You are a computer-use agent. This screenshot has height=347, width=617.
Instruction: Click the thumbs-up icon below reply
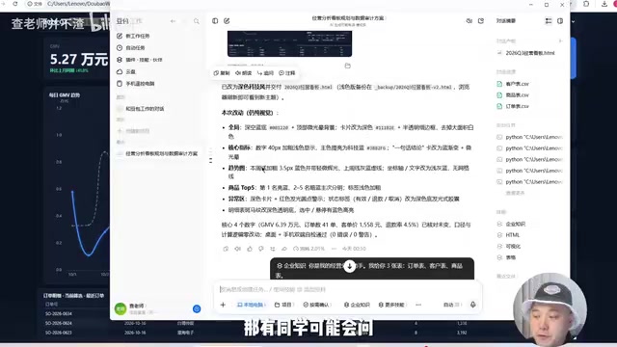(x=250, y=249)
